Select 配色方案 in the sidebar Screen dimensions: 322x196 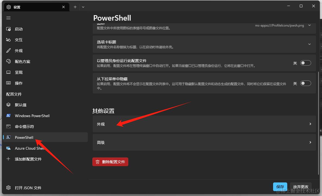pos(45,62)
